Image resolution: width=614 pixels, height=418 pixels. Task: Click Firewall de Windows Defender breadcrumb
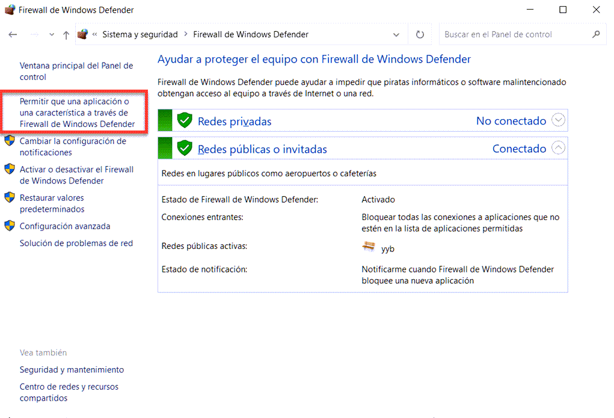click(251, 34)
